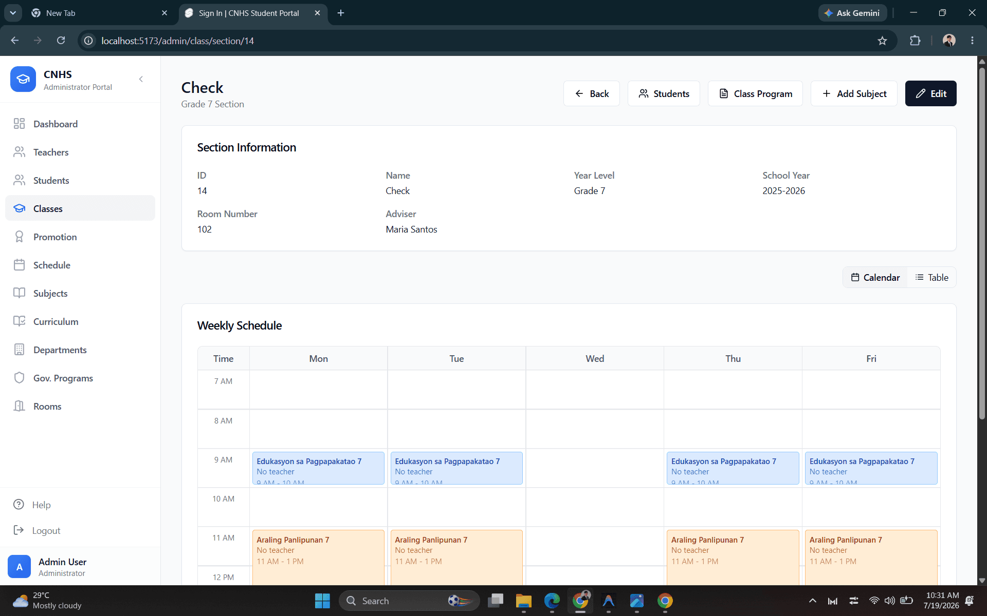Click the Schedule calendar icon in sidebar
The width and height of the screenshot is (987, 616).
(20, 265)
